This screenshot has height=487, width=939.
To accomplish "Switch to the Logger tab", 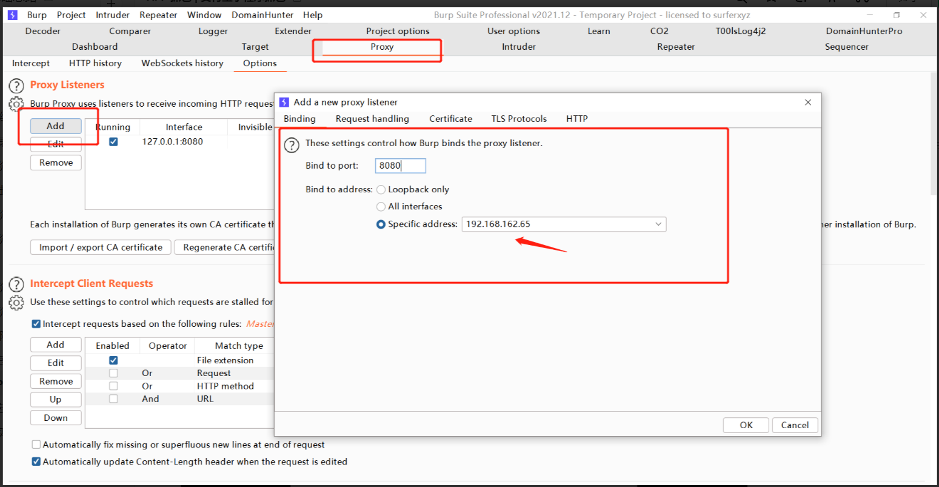I will coord(213,31).
